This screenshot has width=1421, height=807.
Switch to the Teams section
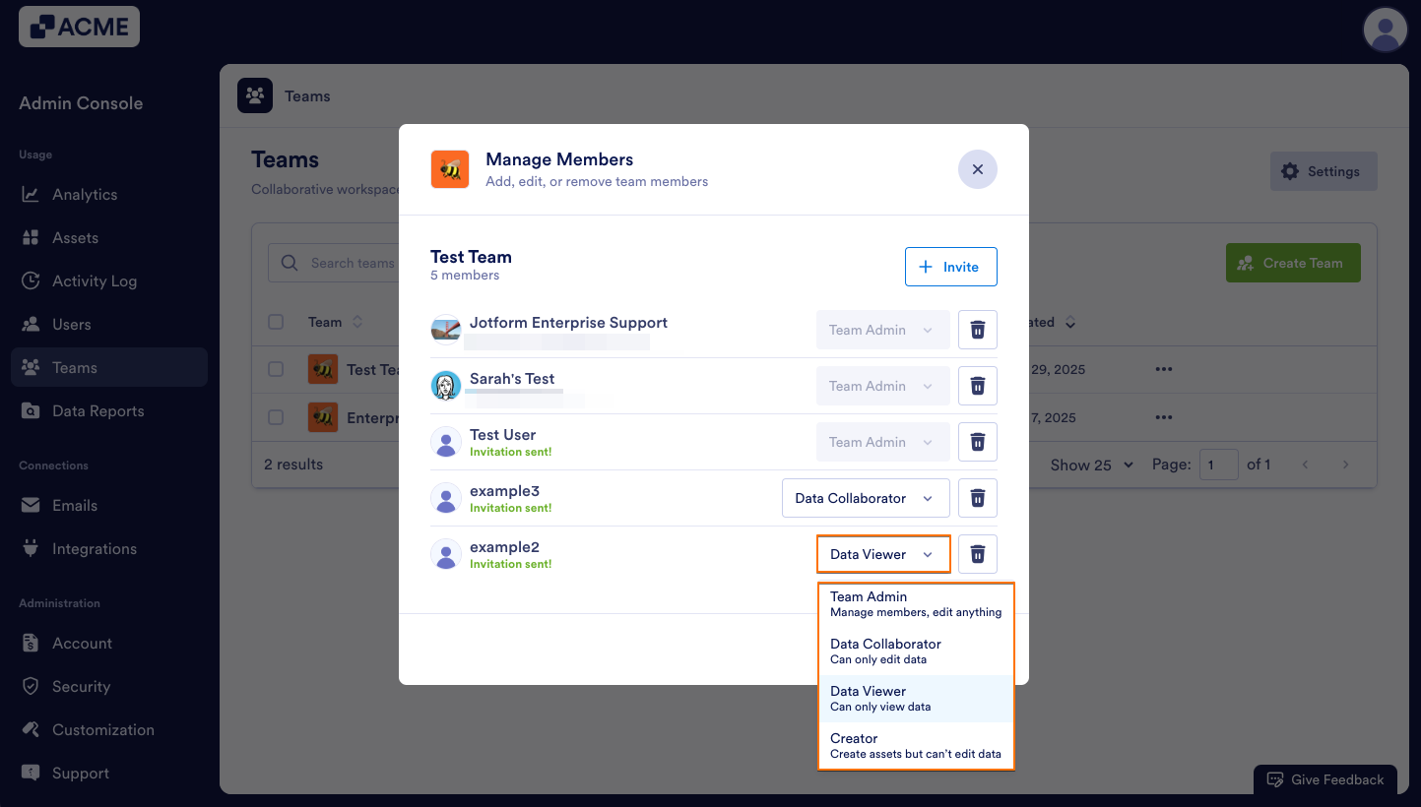point(75,367)
